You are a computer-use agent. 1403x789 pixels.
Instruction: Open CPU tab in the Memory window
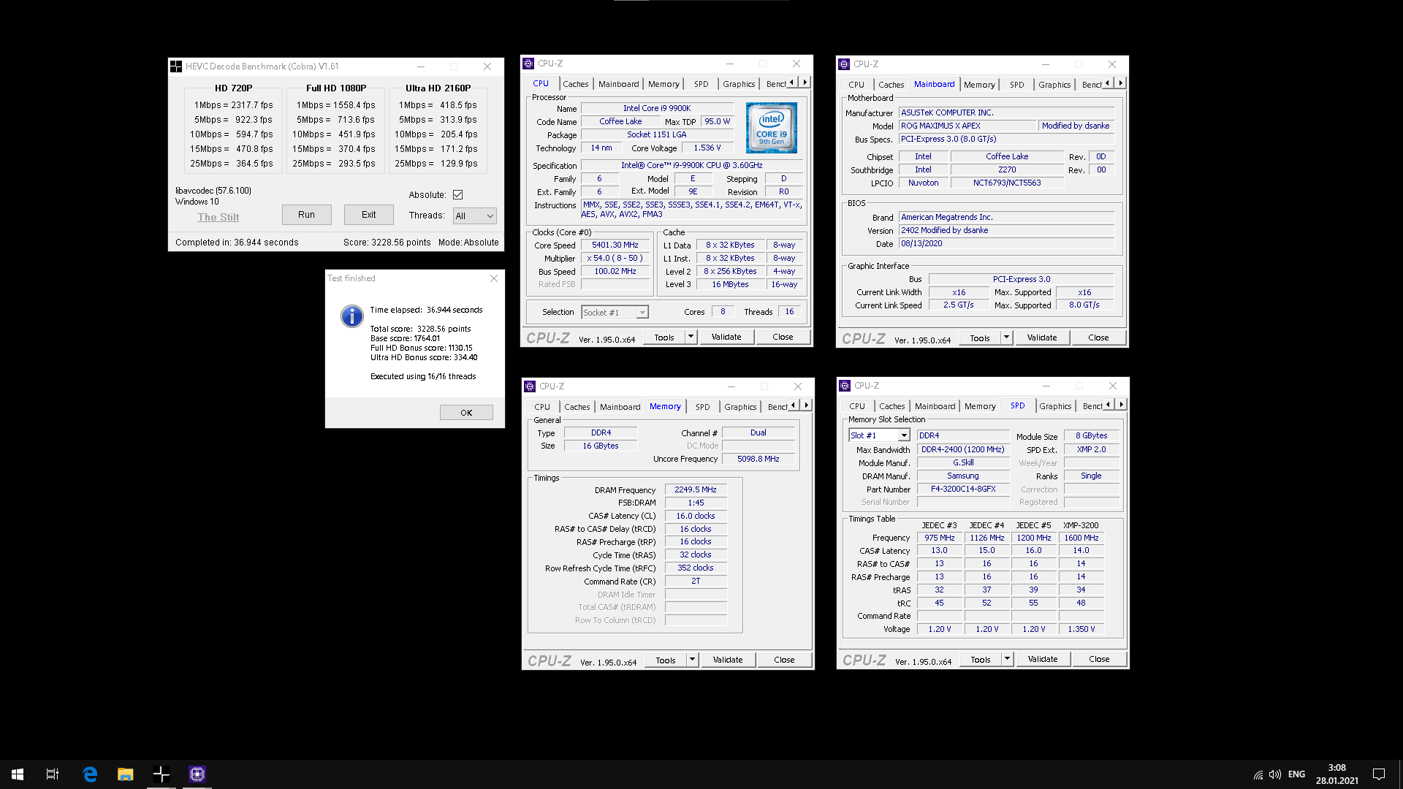(x=542, y=407)
